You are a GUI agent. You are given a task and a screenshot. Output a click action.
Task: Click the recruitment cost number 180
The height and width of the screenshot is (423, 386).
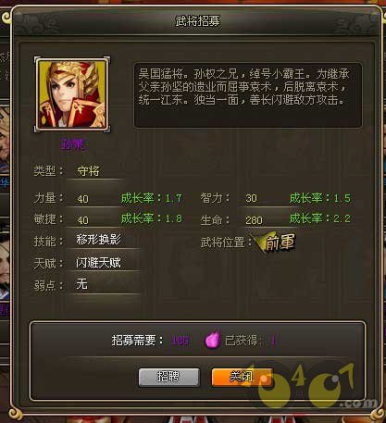181,341
